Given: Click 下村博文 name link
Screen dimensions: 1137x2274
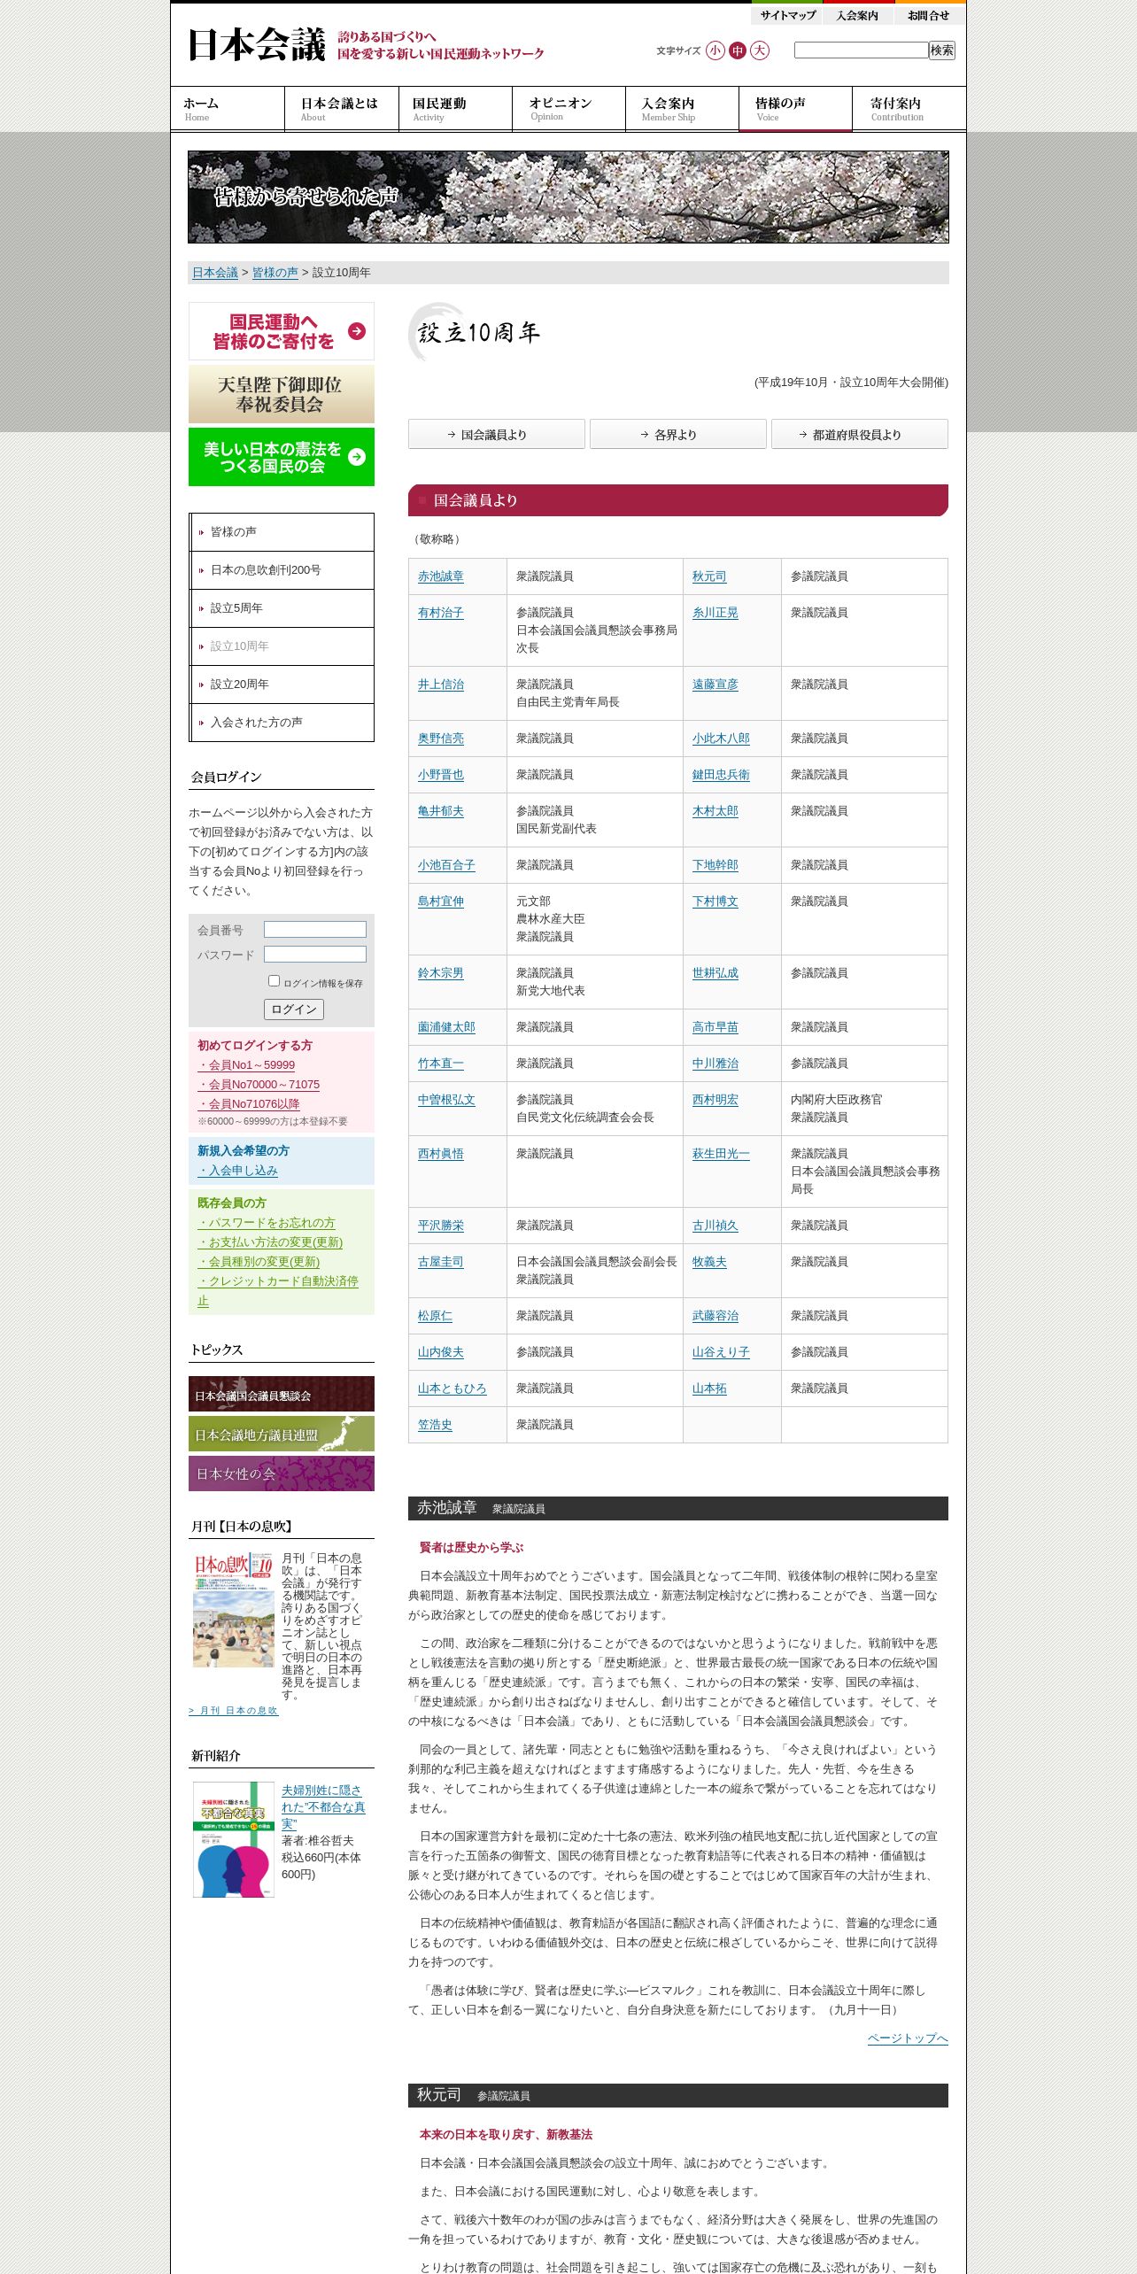Looking at the screenshot, I should (x=715, y=901).
